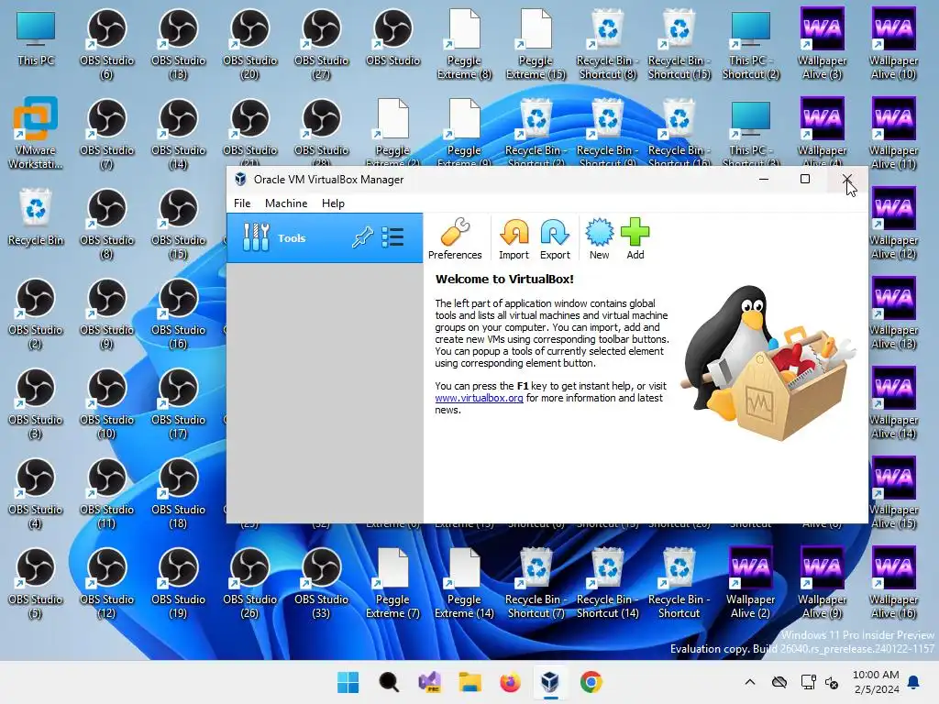Select the This PC desktop icon

click(x=36, y=38)
